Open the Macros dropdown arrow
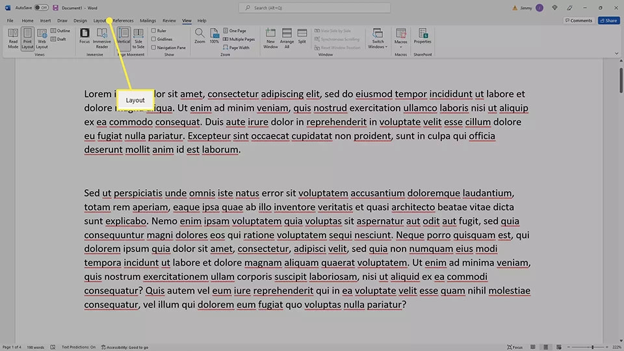 pos(401,47)
